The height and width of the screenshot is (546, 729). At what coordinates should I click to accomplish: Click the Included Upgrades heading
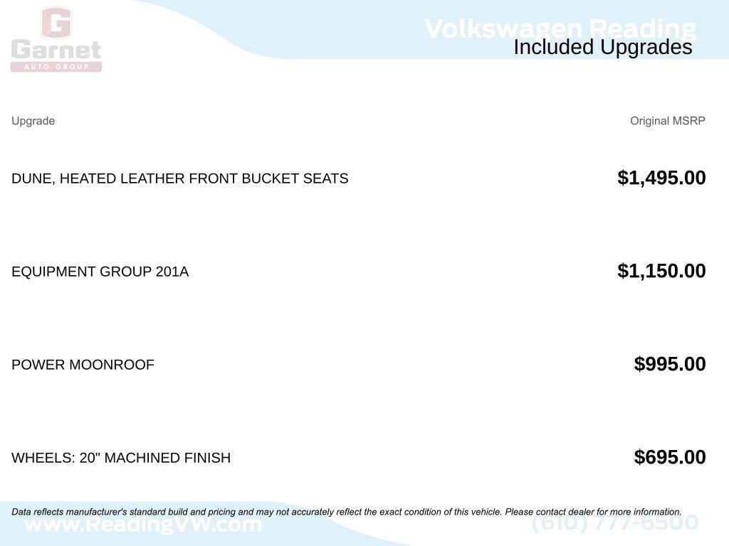click(x=602, y=48)
